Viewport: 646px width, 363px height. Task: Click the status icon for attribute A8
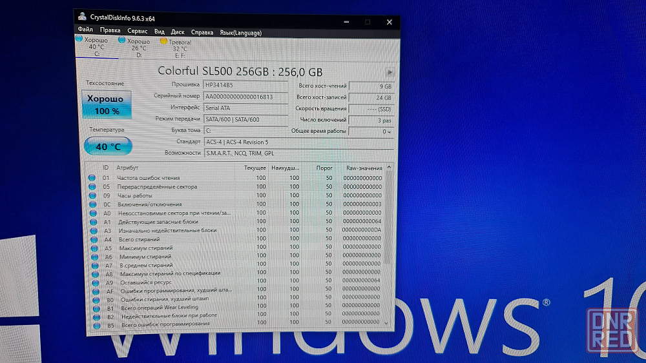click(95, 274)
